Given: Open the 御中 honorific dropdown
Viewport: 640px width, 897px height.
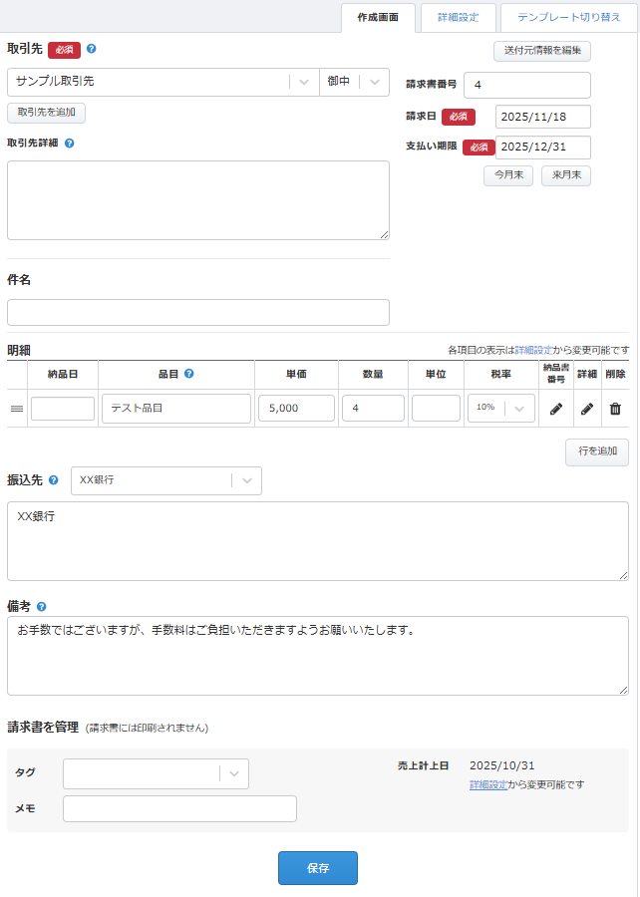Looking at the screenshot, I should point(375,82).
